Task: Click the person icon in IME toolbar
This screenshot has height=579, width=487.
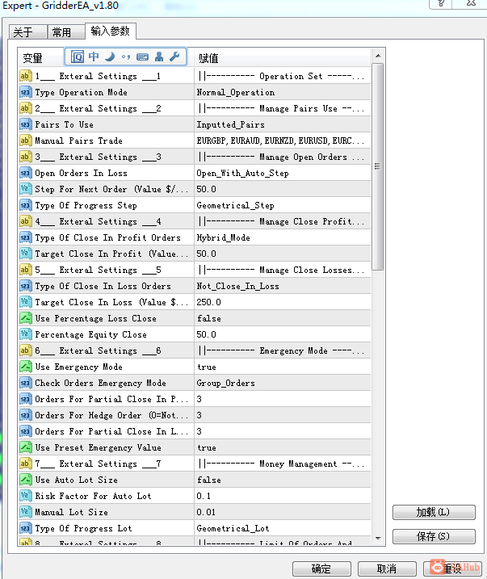Action: 159,57
